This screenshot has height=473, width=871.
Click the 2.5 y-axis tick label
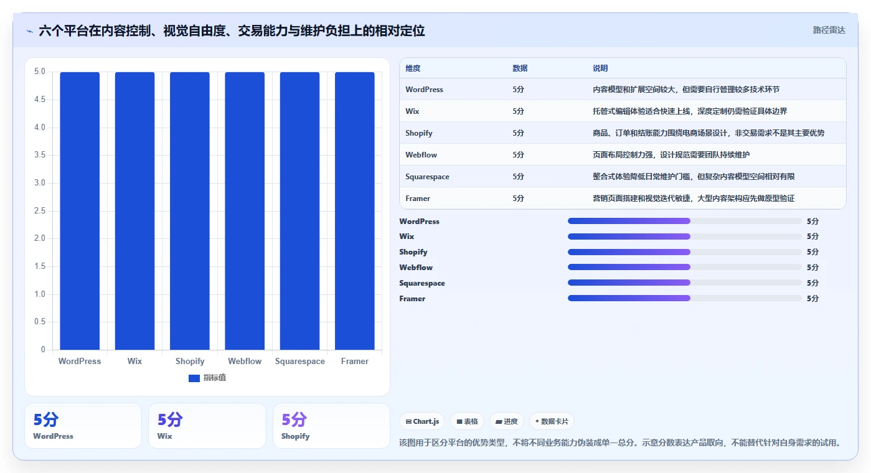[39, 210]
